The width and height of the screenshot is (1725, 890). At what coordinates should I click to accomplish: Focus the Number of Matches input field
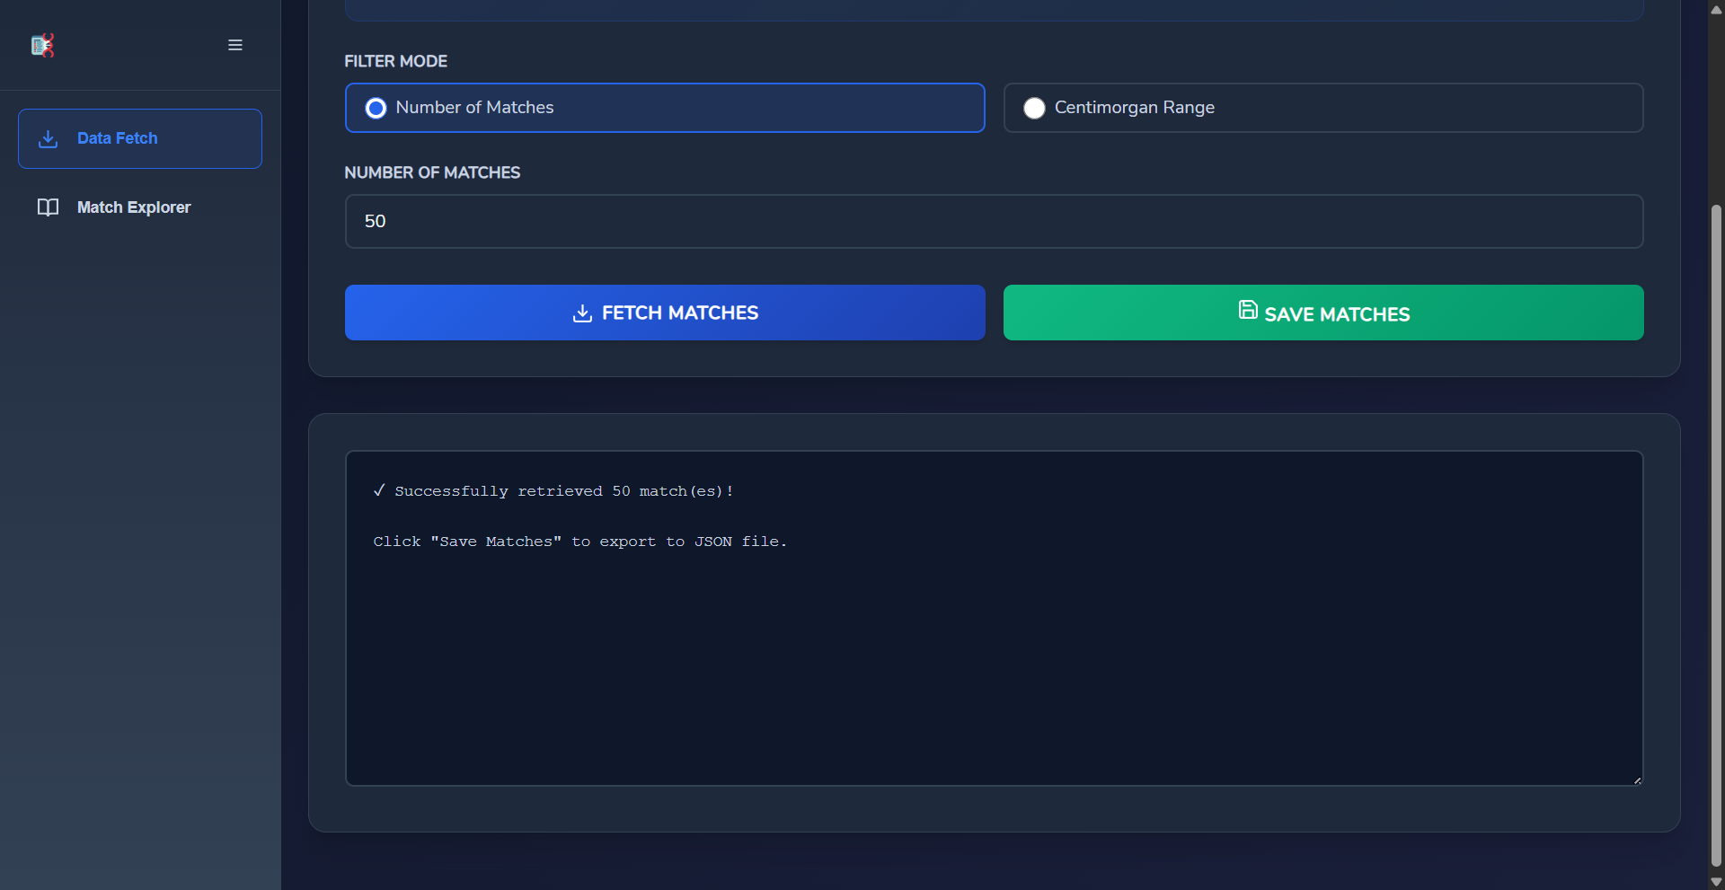click(994, 222)
